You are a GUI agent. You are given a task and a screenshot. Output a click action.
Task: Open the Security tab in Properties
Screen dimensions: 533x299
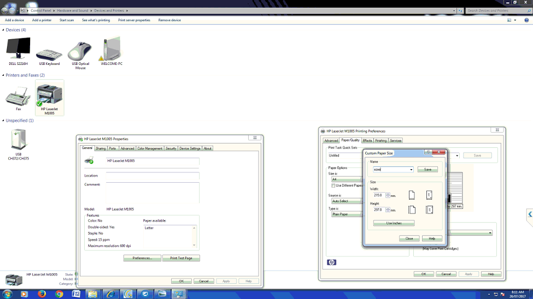171,148
